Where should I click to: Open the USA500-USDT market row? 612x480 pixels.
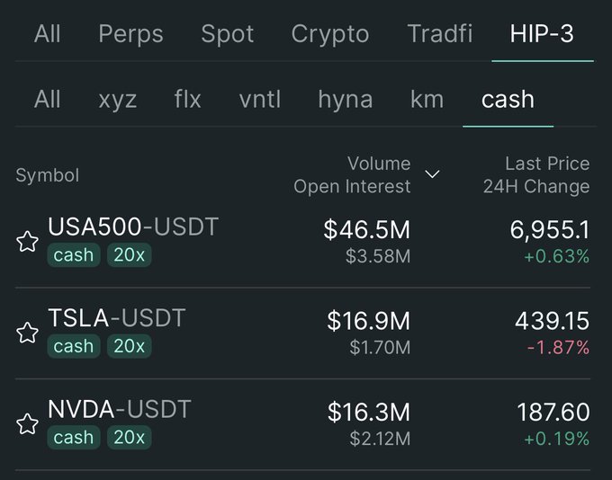[133, 227]
